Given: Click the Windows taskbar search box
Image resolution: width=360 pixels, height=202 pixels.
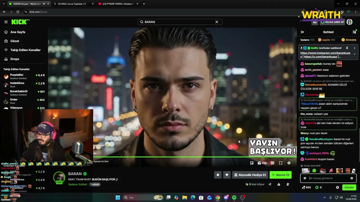Looking at the screenshot, I should 143,198.
